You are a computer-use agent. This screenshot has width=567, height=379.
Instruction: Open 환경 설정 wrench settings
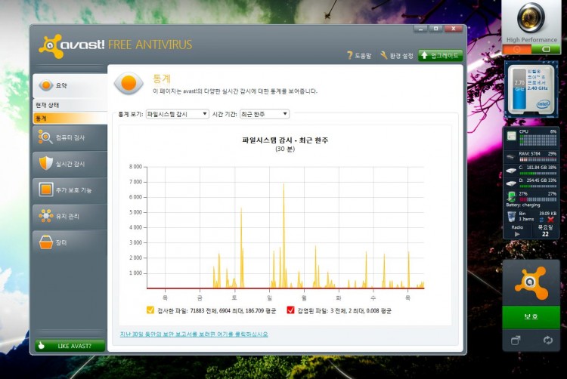point(384,55)
